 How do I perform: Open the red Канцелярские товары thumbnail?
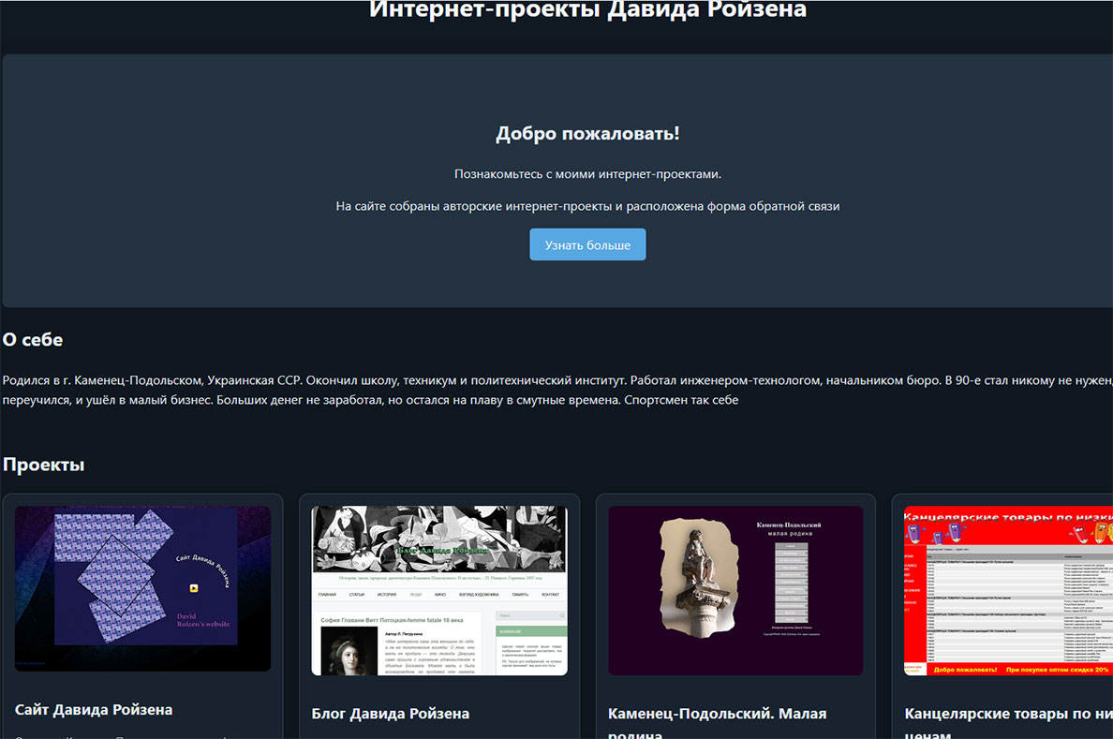(x=1008, y=591)
